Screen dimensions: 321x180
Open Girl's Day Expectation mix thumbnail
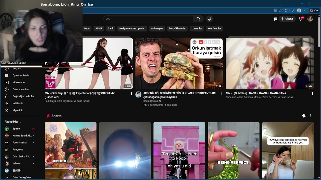(x=89, y=63)
